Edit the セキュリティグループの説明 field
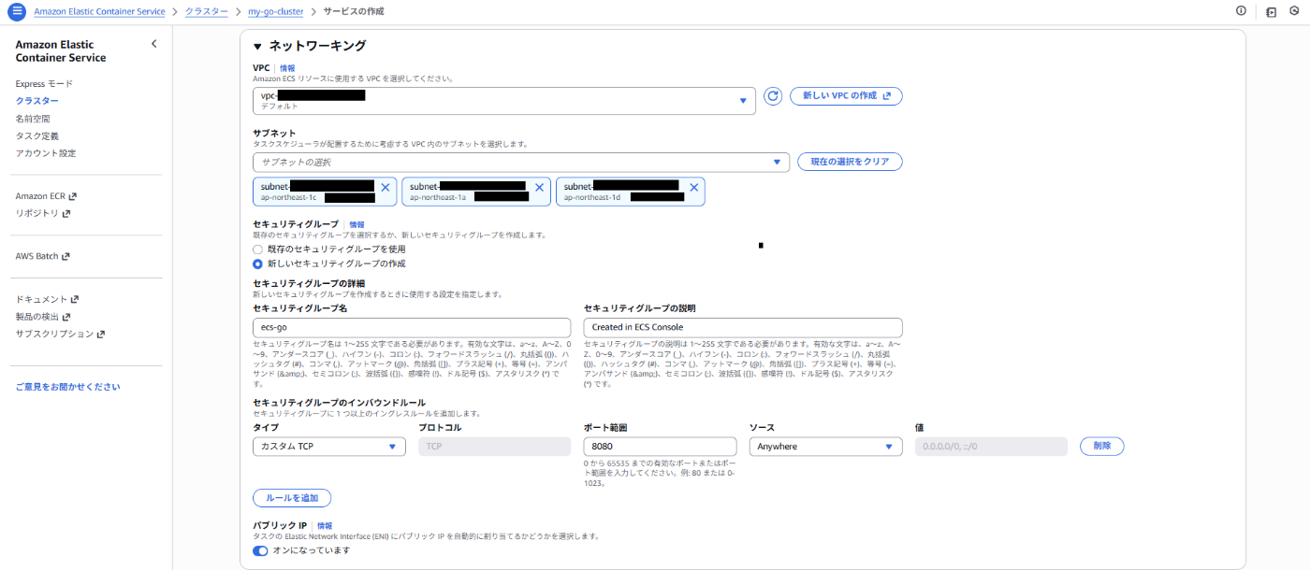This screenshot has height=570, width=1310. point(743,327)
